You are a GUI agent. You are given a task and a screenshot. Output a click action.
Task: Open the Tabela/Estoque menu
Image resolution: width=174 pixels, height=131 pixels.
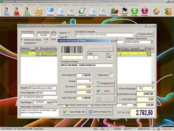tap(18, 5)
